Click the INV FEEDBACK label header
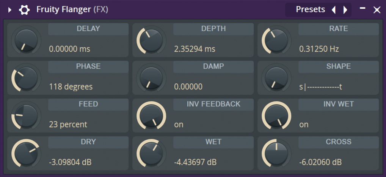This screenshot has width=386, height=177. pos(213,105)
